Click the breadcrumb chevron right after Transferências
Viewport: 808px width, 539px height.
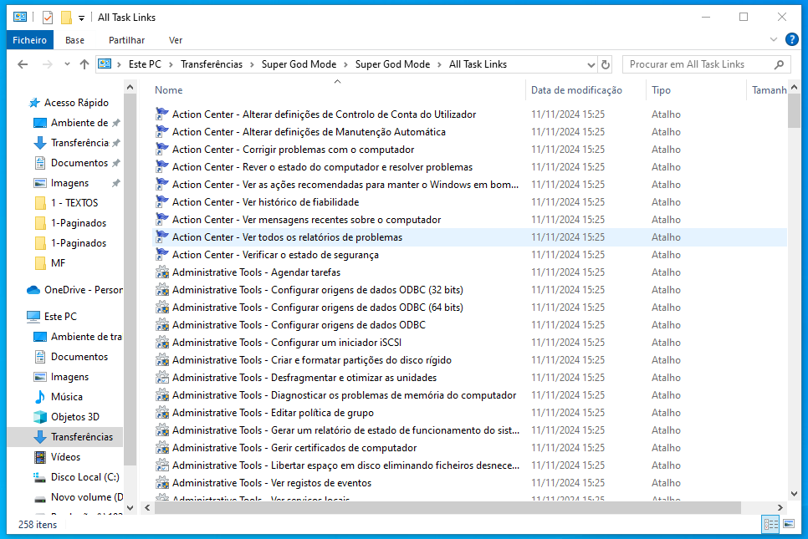(253, 64)
